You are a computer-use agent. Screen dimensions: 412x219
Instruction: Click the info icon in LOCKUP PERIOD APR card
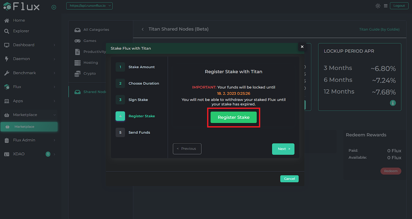pyautogui.click(x=393, y=103)
